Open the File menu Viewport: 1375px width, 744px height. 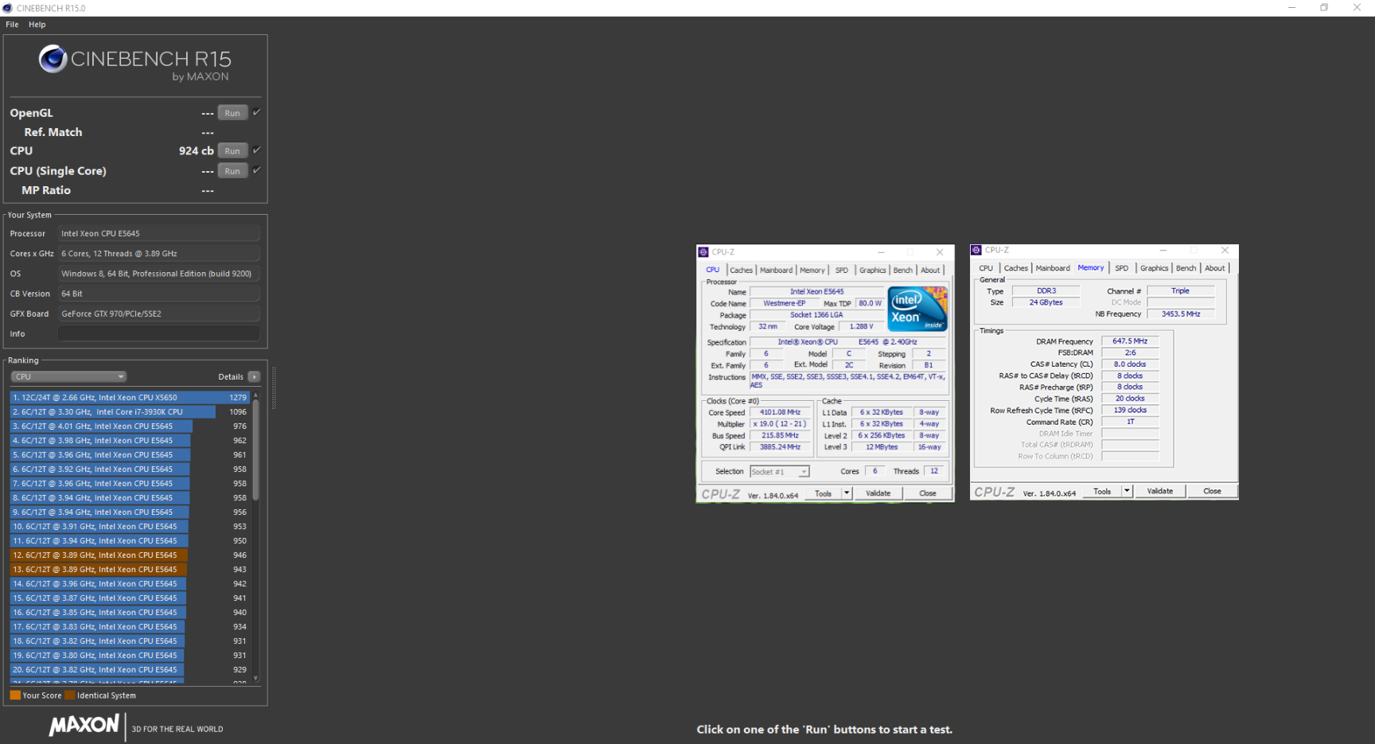[x=12, y=25]
